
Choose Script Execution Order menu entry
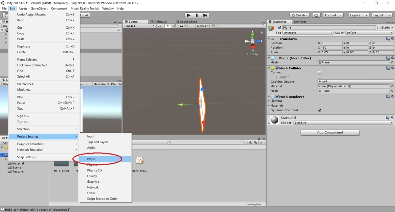(105, 199)
